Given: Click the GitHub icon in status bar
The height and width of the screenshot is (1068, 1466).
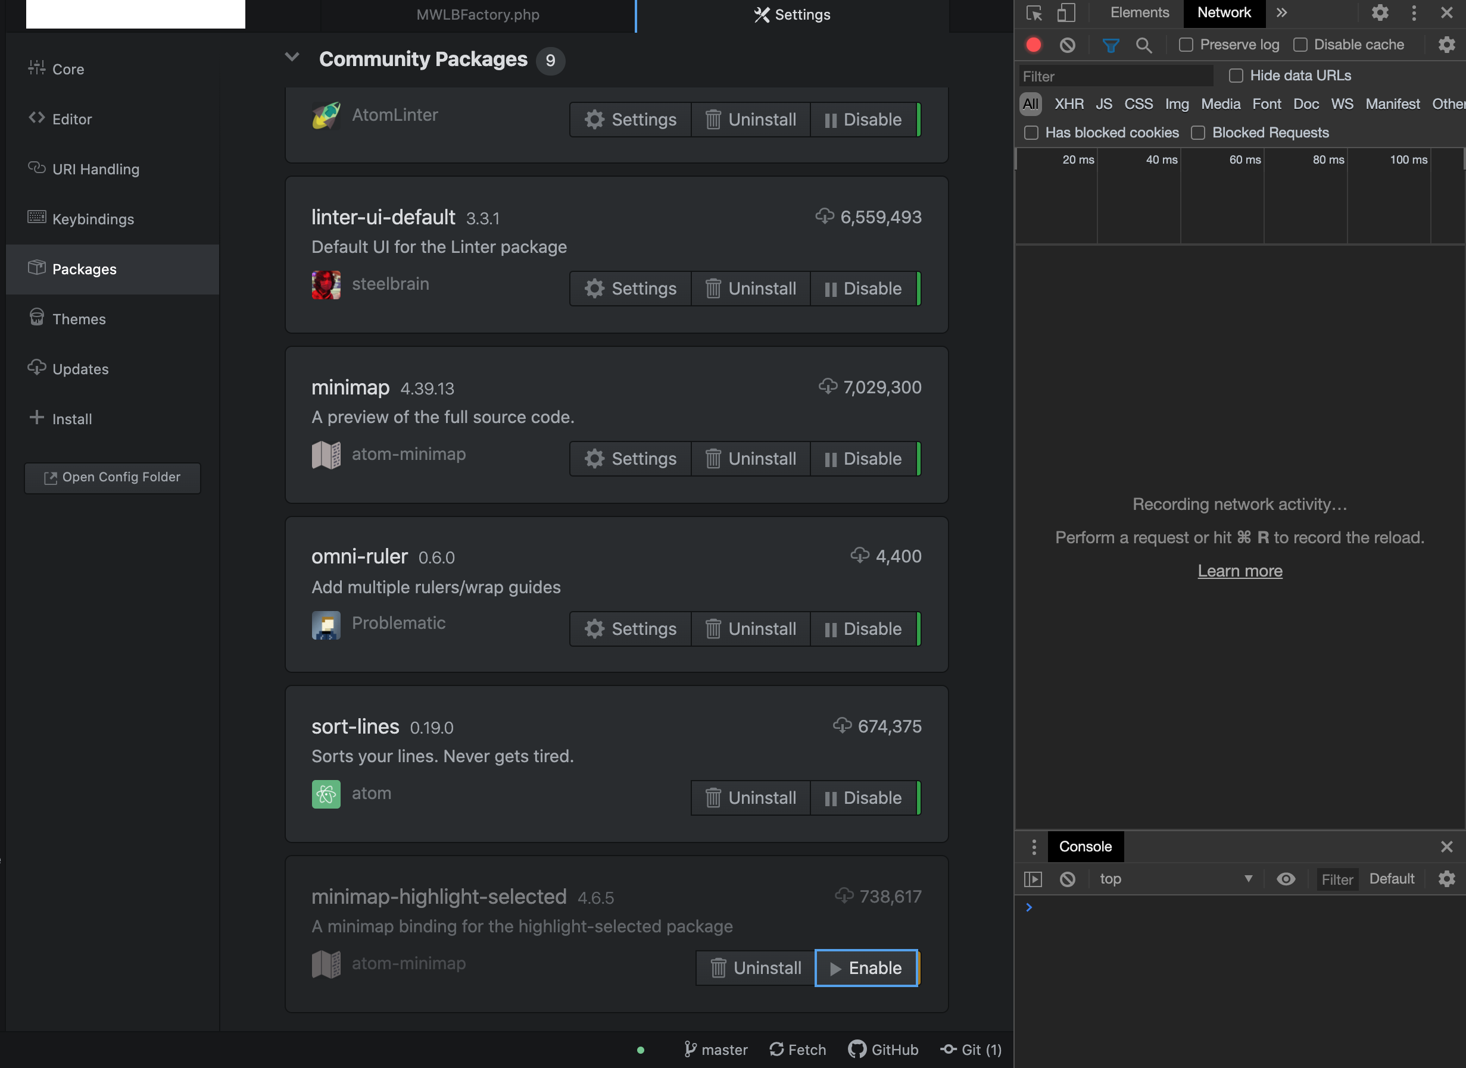Looking at the screenshot, I should pos(857,1049).
